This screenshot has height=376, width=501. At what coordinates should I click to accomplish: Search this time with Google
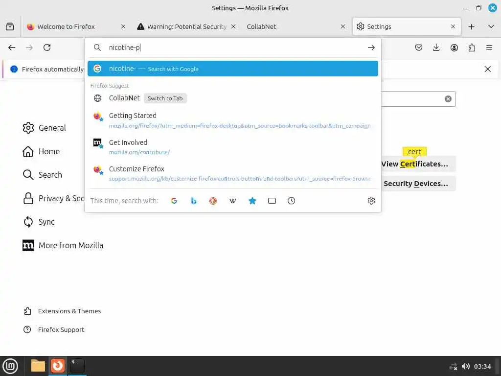coord(174,201)
